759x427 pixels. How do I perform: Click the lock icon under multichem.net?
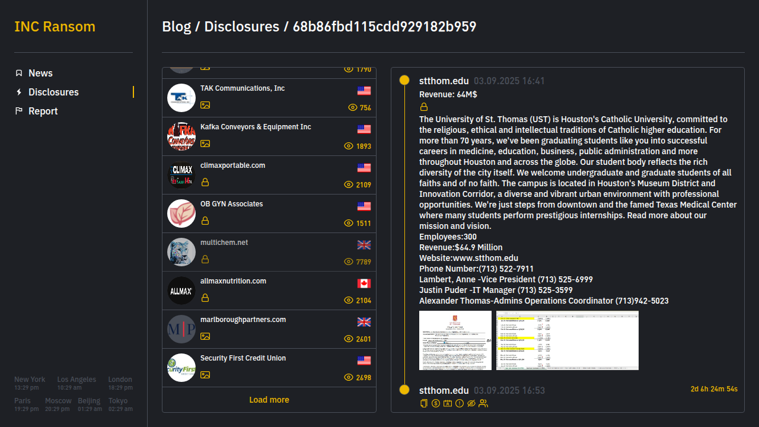click(x=205, y=259)
